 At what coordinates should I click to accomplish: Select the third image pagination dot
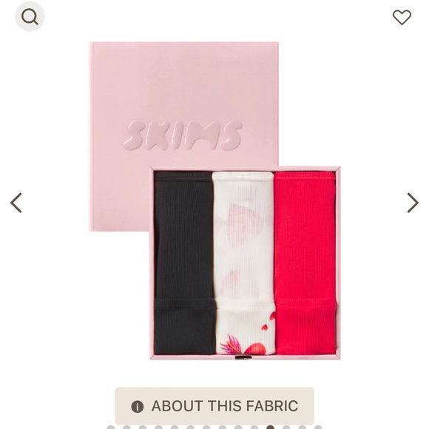[143, 427]
